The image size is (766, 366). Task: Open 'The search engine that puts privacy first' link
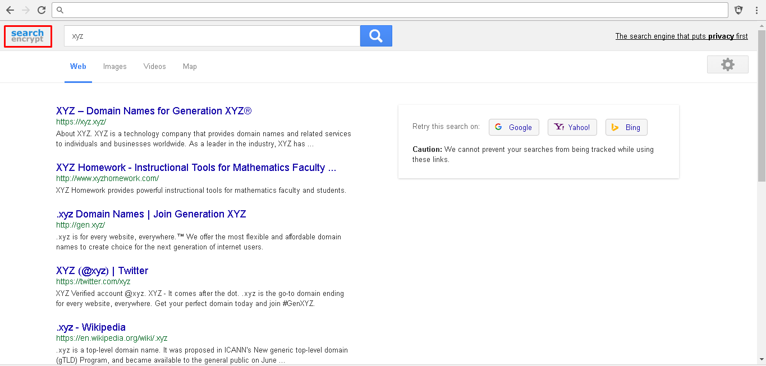(682, 36)
